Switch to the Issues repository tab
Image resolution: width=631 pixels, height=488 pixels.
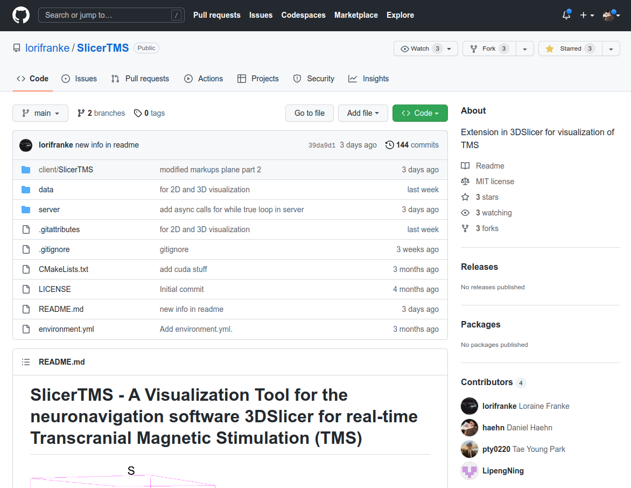tap(79, 79)
